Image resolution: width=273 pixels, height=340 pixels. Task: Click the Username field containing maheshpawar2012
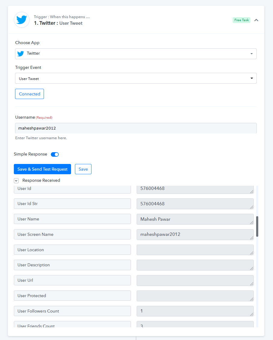(x=136, y=128)
